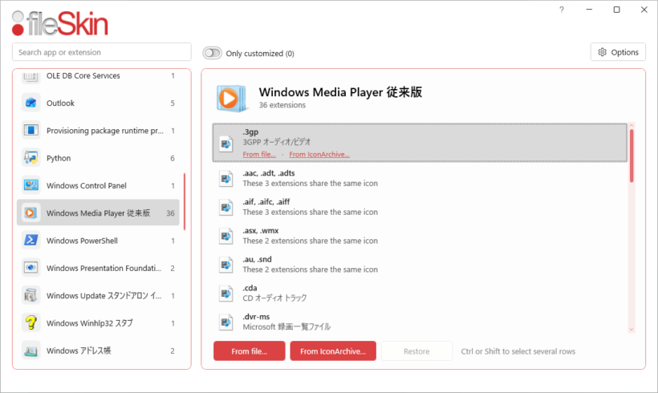Viewport: 658px width, 393px height.
Task: Click the Windows Presentation Foundation icon
Action: coord(30,268)
